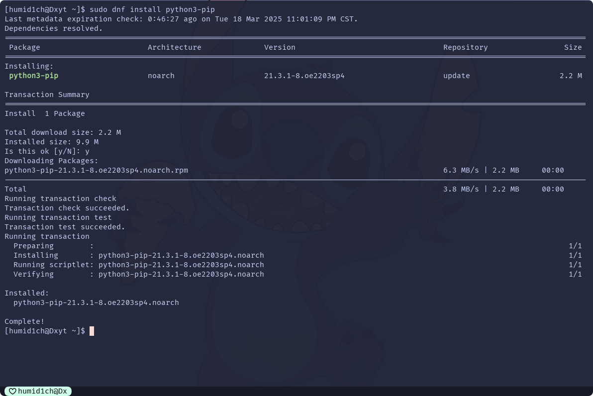Click the '21.3.1-8.oe2203sp4' version cell

point(304,76)
